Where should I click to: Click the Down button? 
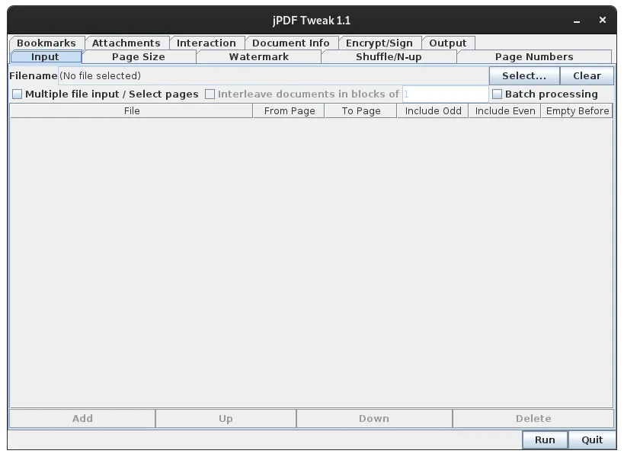374,418
